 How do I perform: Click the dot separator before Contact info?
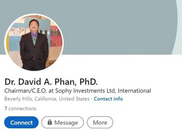click(x=92, y=99)
